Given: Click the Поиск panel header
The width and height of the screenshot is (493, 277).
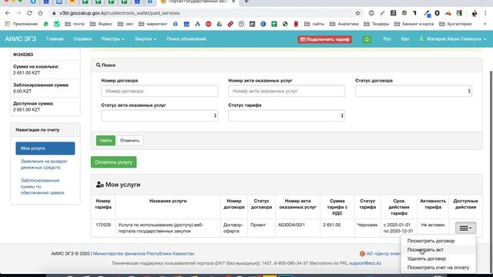Looking at the screenshot, I should [287, 65].
